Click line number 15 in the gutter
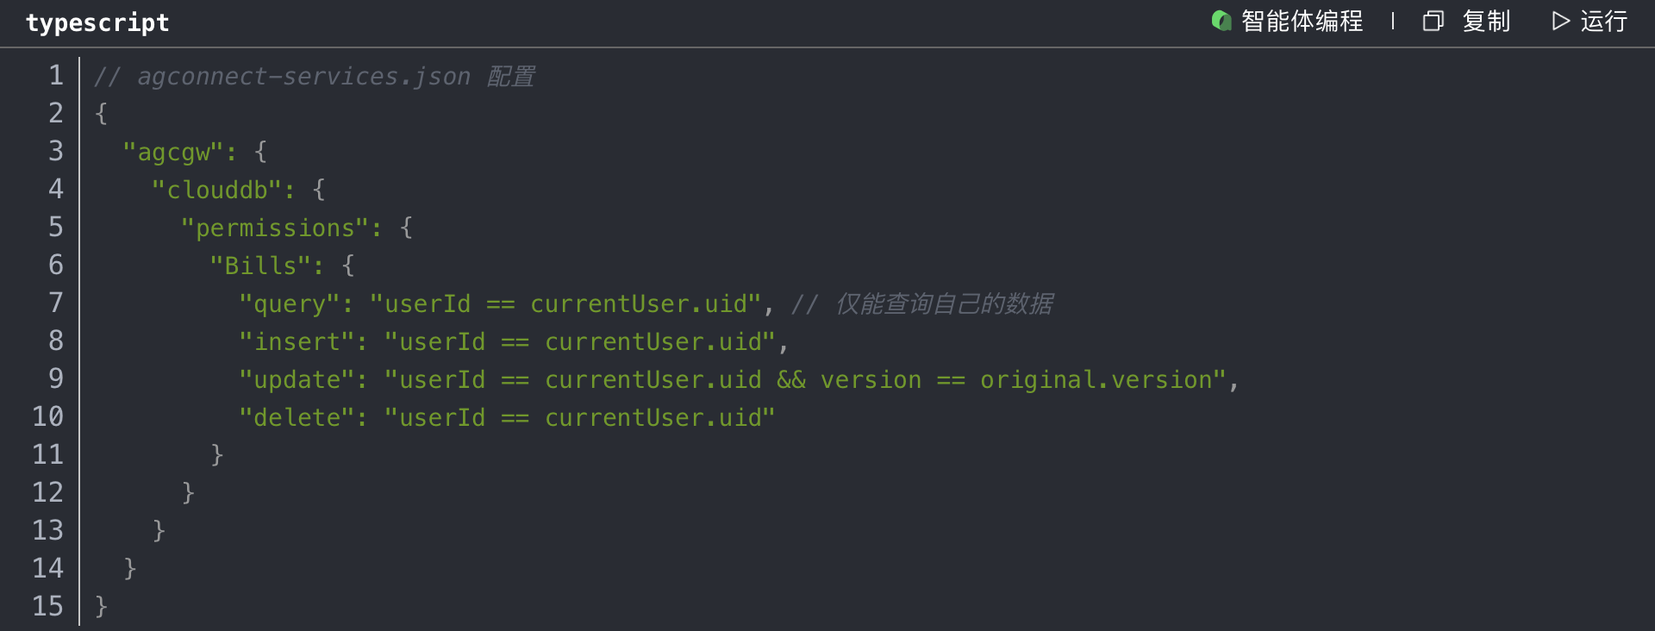 (48, 607)
